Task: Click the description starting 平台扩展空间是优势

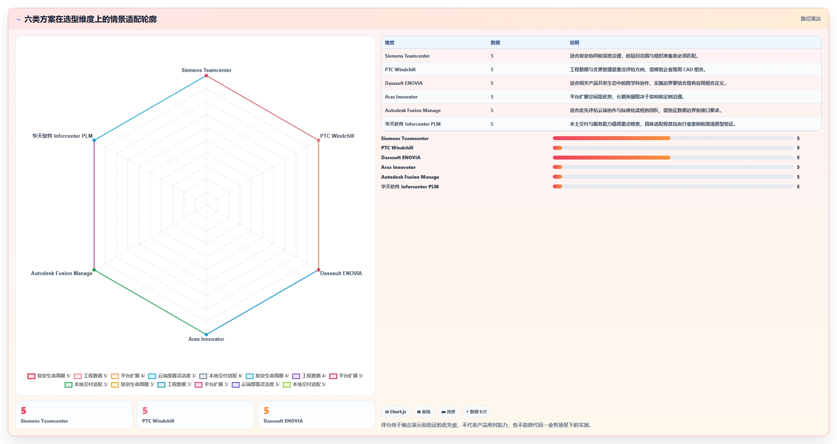Action: (628, 97)
